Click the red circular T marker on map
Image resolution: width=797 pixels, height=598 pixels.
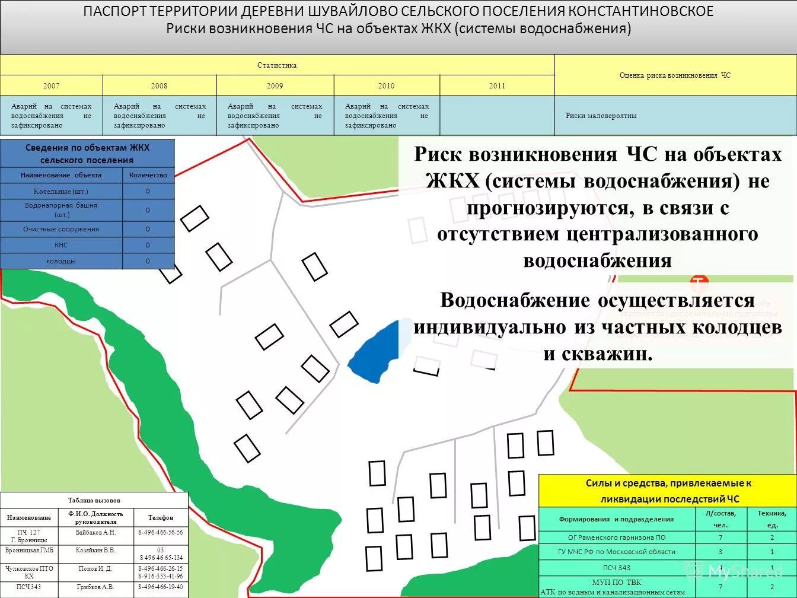700,283
